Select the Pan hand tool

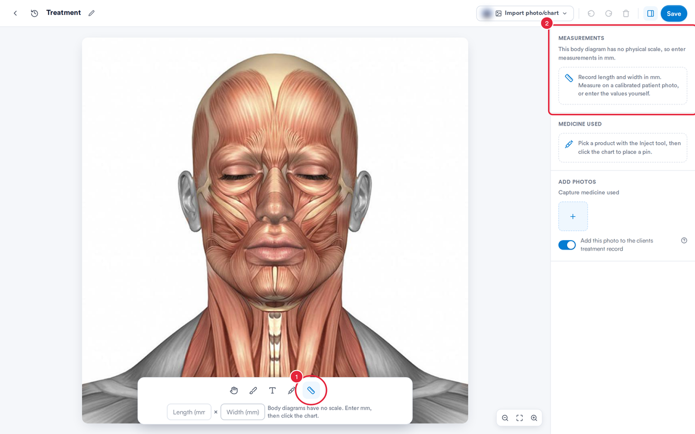[234, 391]
